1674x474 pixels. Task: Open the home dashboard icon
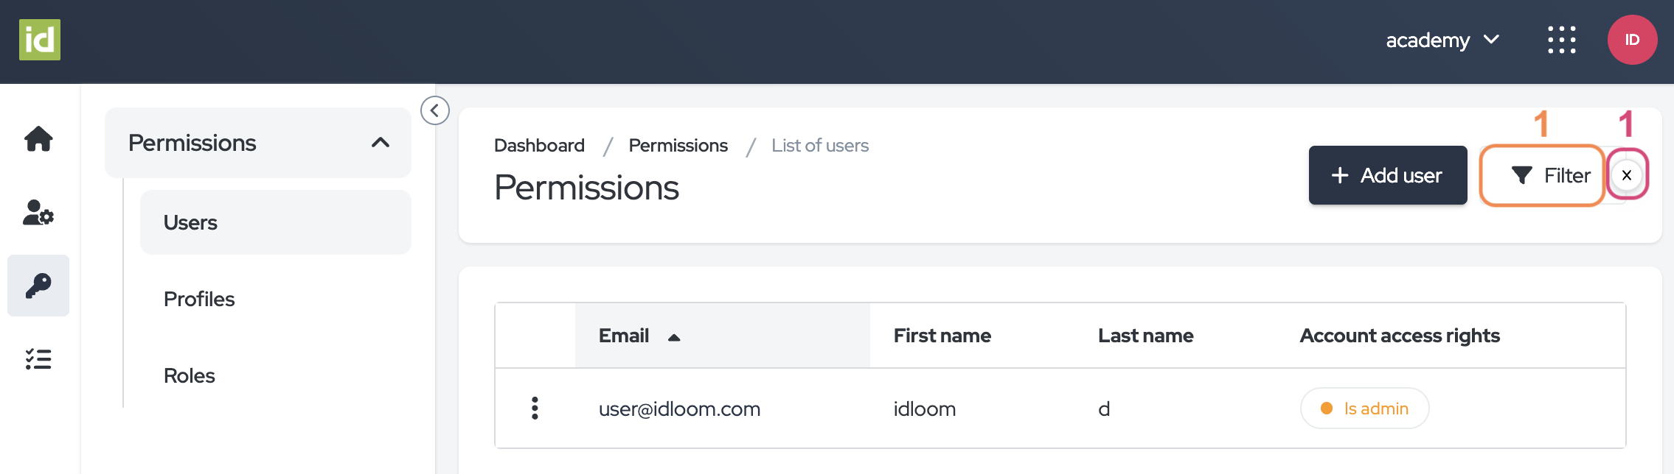tap(38, 138)
